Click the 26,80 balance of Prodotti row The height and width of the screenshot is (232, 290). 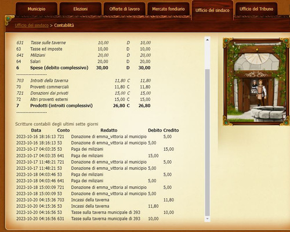coord(144,106)
